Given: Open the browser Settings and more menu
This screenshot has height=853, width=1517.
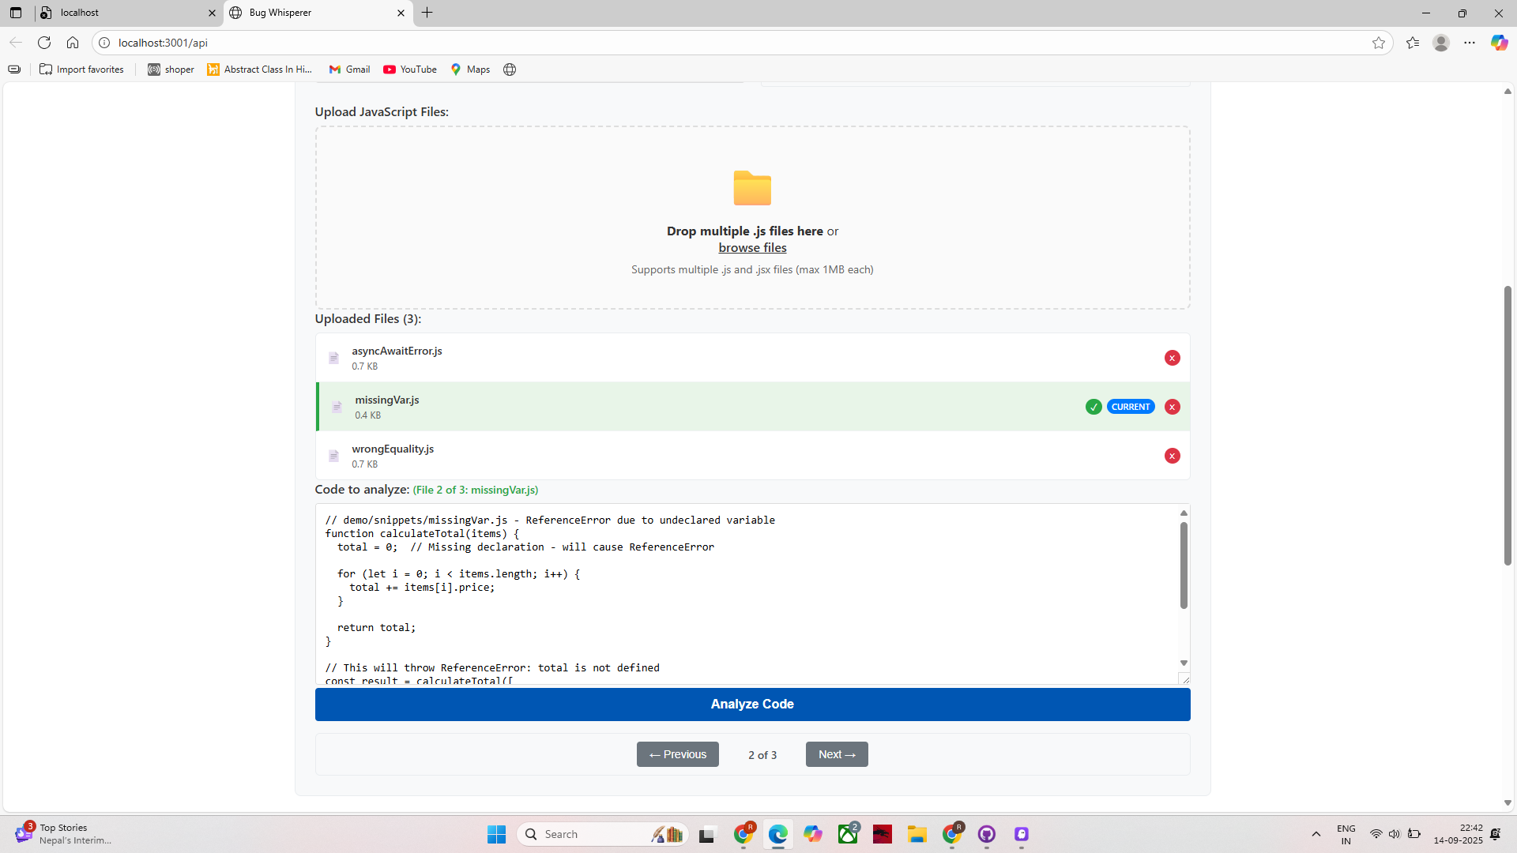Looking at the screenshot, I should tap(1469, 43).
